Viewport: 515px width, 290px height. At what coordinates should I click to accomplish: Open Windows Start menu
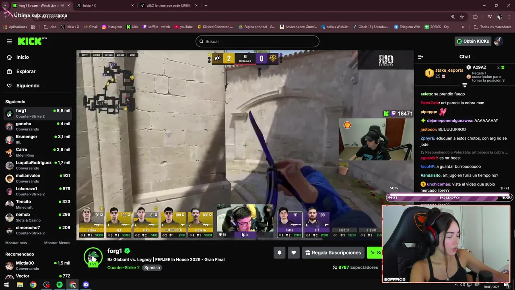[x=6, y=285]
